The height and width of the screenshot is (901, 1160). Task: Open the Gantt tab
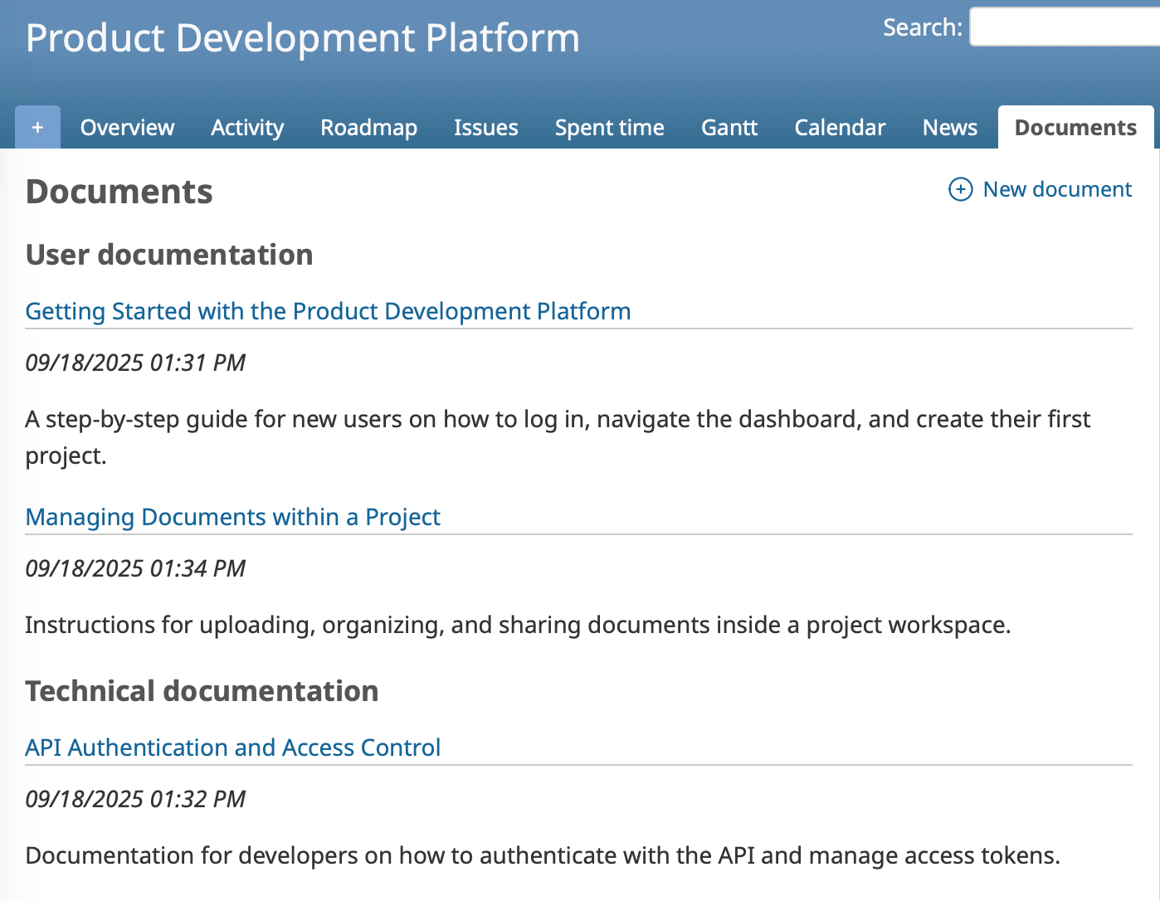coord(729,127)
